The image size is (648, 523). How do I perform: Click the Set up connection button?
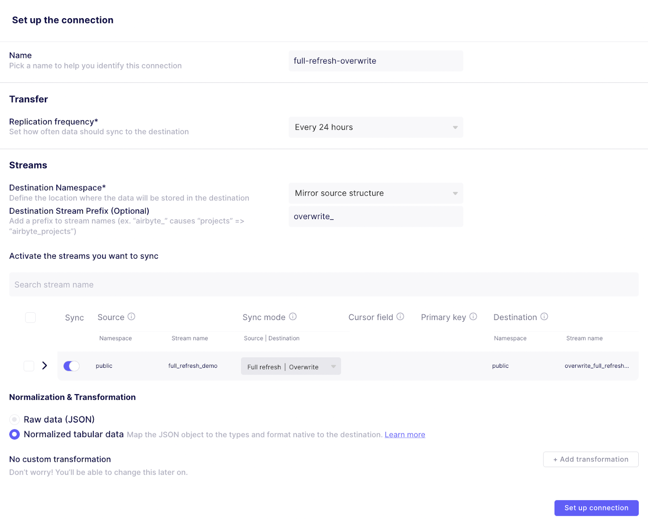pos(596,508)
